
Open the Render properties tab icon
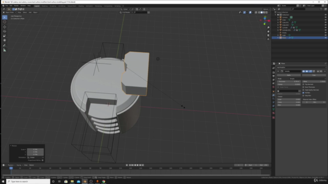273,73
